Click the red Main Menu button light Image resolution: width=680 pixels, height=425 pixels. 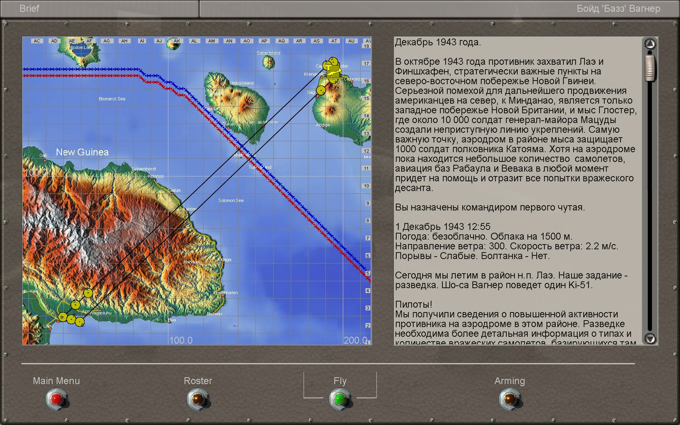coord(57,399)
